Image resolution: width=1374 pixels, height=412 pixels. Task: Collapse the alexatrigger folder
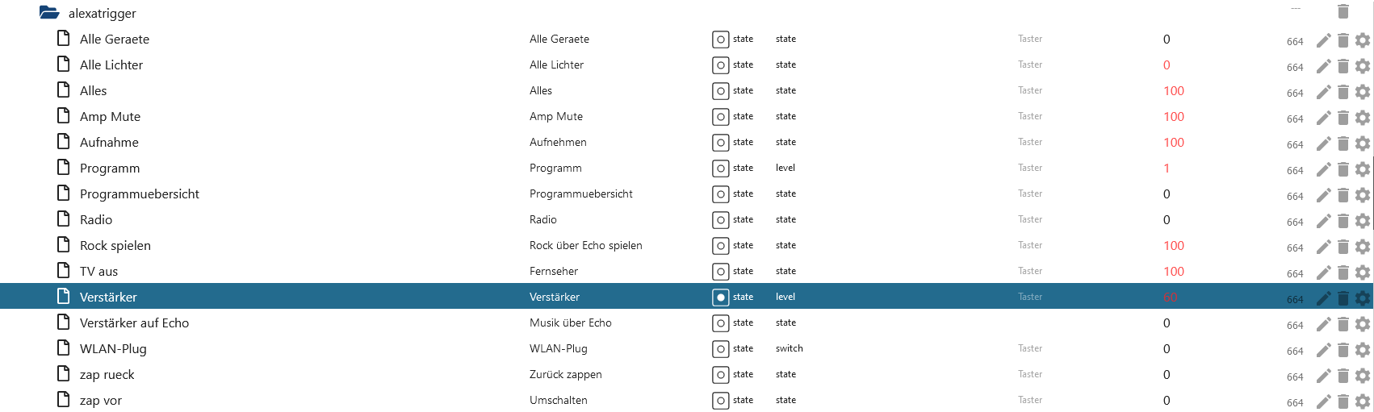49,13
